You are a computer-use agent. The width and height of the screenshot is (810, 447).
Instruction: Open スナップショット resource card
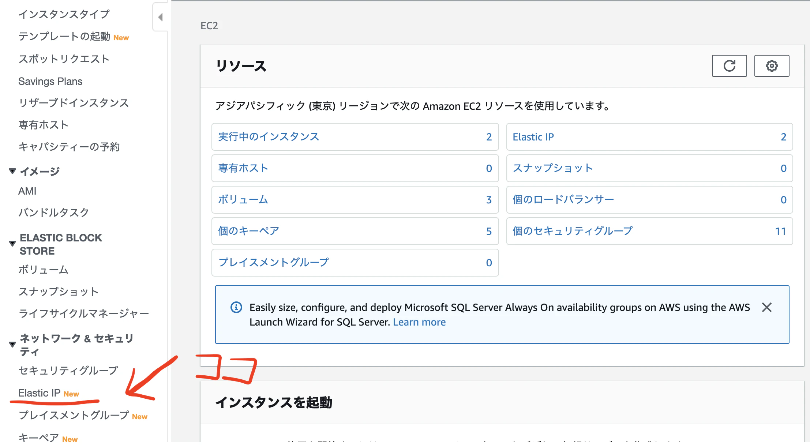click(649, 168)
